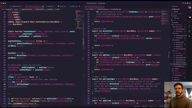Open Column.tsx in the Explorer

pos(179,55)
